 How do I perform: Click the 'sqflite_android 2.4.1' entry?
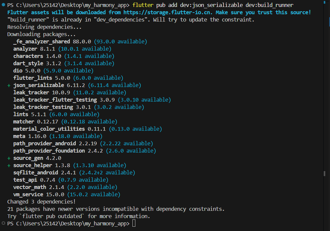45,173
